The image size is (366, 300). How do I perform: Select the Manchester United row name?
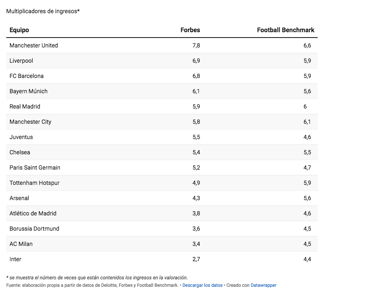point(33,45)
